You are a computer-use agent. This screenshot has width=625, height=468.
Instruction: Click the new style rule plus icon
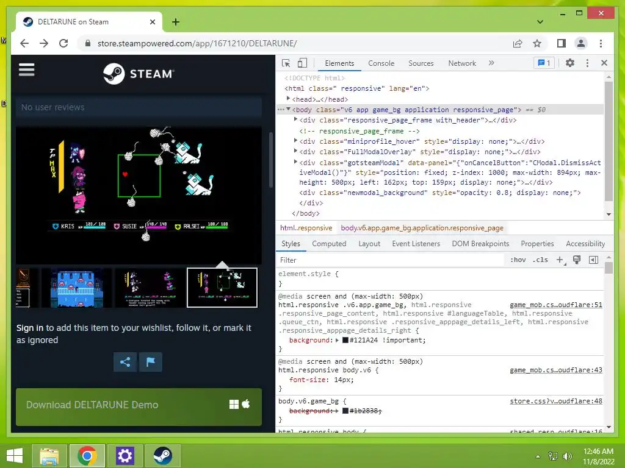560,260
